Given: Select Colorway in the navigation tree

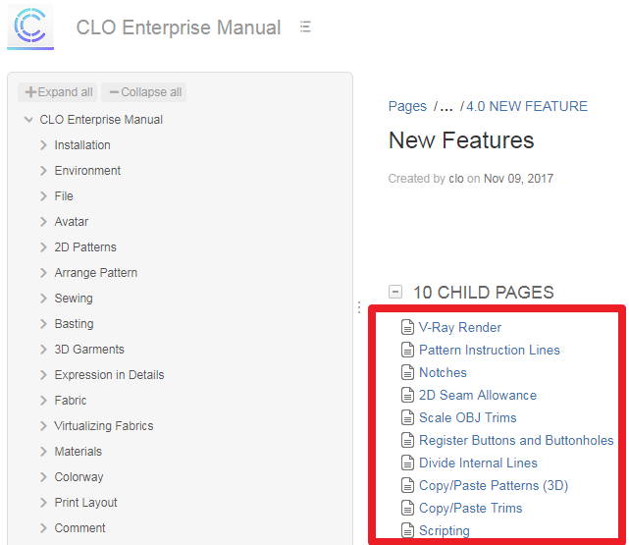Looking at the screenshot, I should [79, 477].
